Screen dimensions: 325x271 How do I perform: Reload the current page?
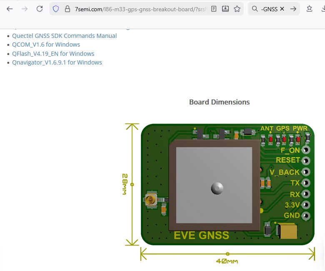[x=40, y=9]
